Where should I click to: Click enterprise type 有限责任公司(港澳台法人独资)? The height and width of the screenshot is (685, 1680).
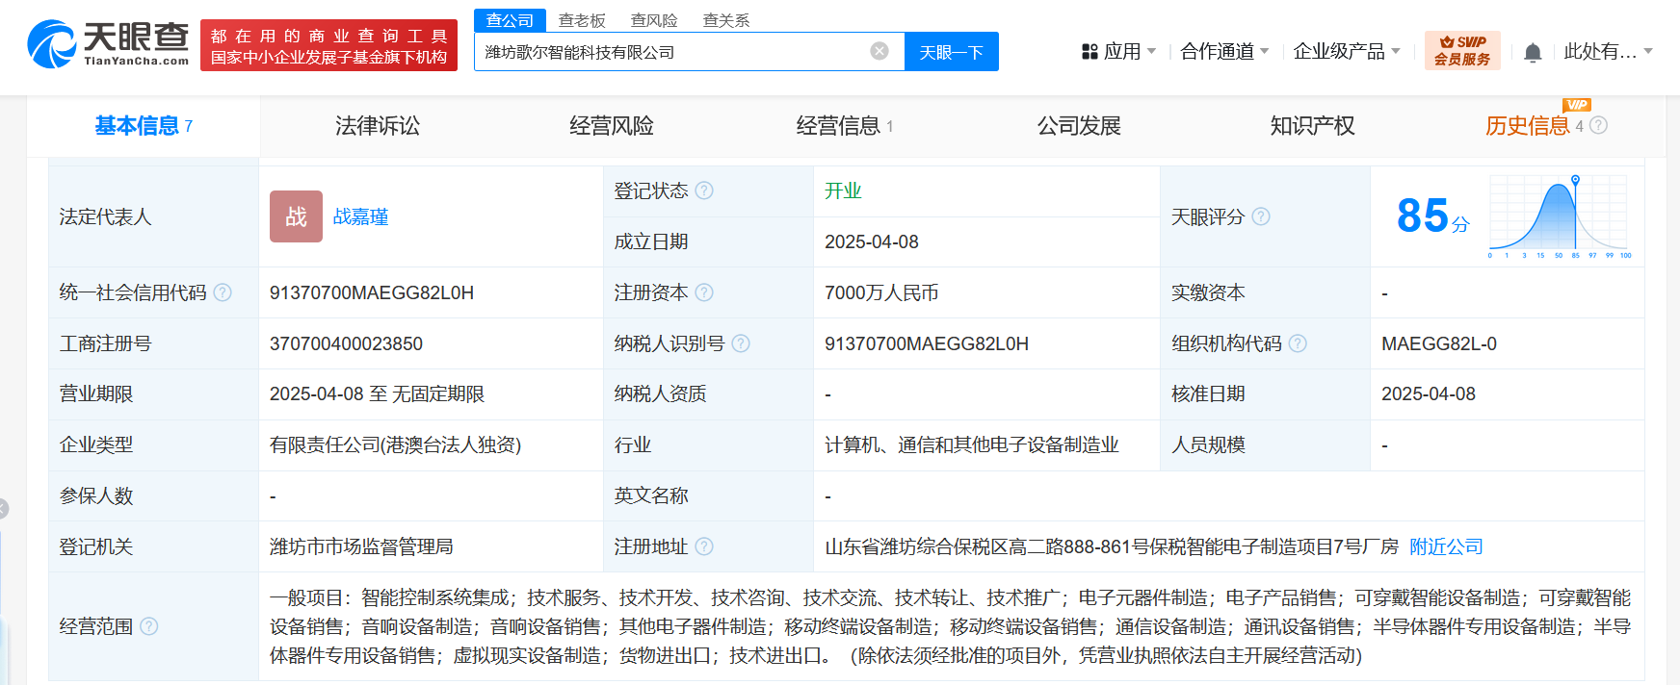click(395, 444)
